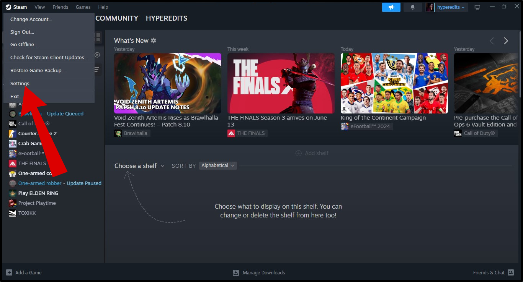523x282 pixels.
Task: Click the Crab Game icon in game list
Action: pyautogui.click(x=13, y=144)
